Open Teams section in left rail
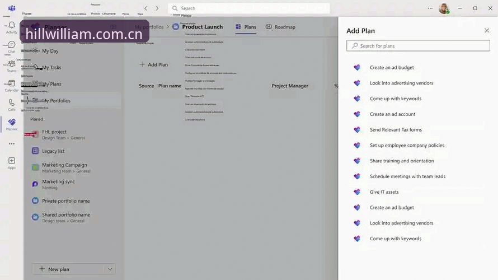This screenshot has height=280, width=498. 12,66
